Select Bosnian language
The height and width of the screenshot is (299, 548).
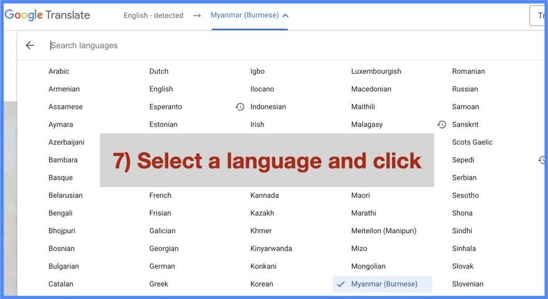[62, 249]
